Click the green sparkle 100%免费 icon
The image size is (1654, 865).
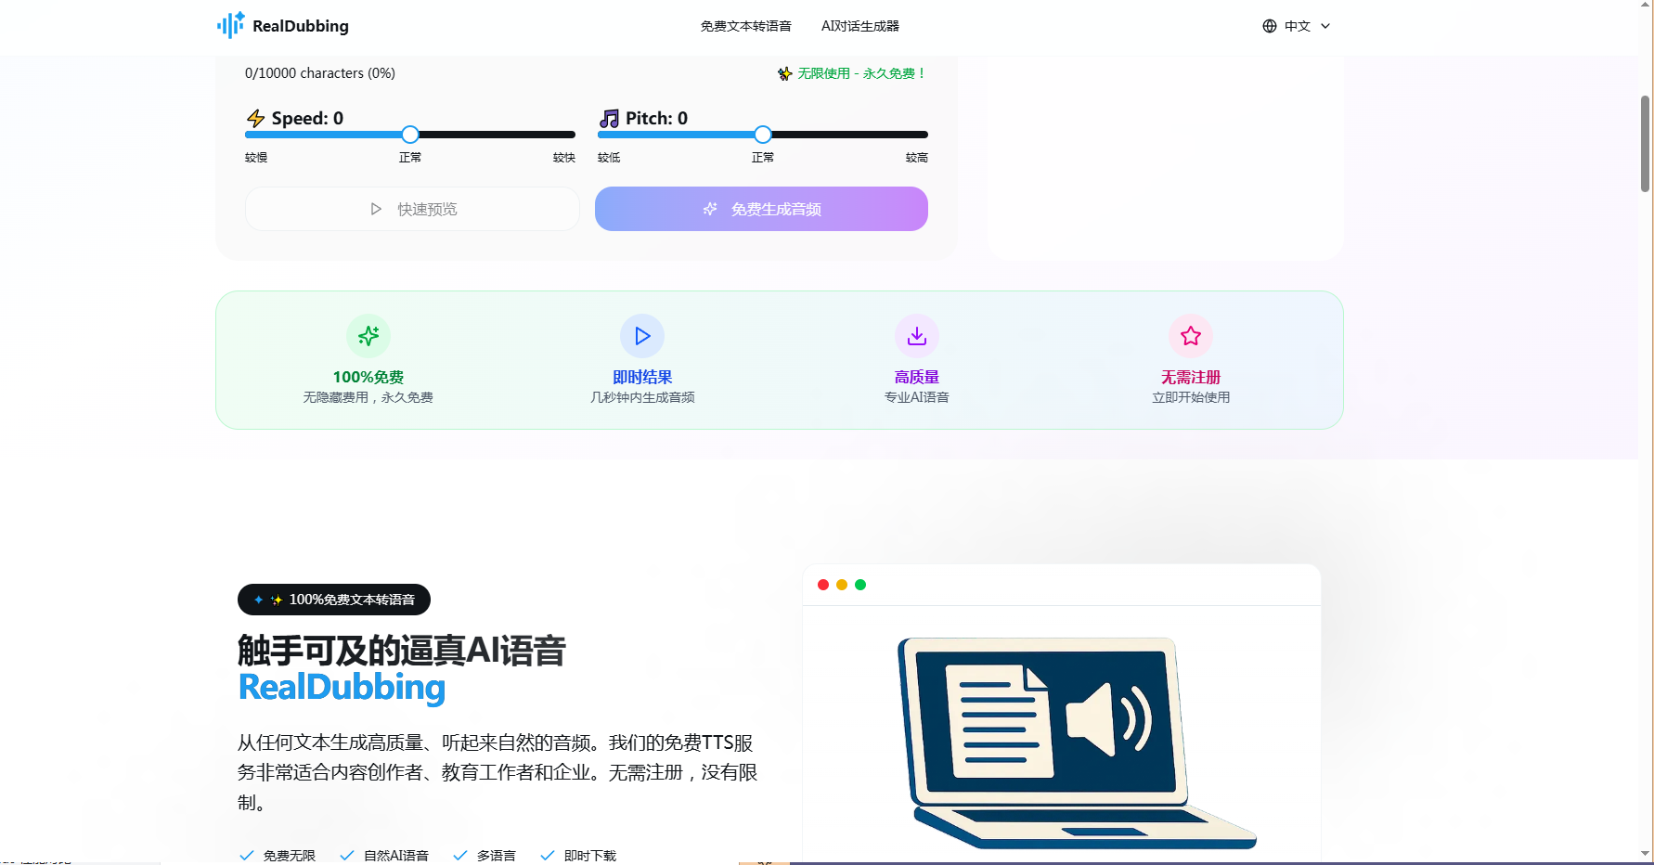(368, 336)
